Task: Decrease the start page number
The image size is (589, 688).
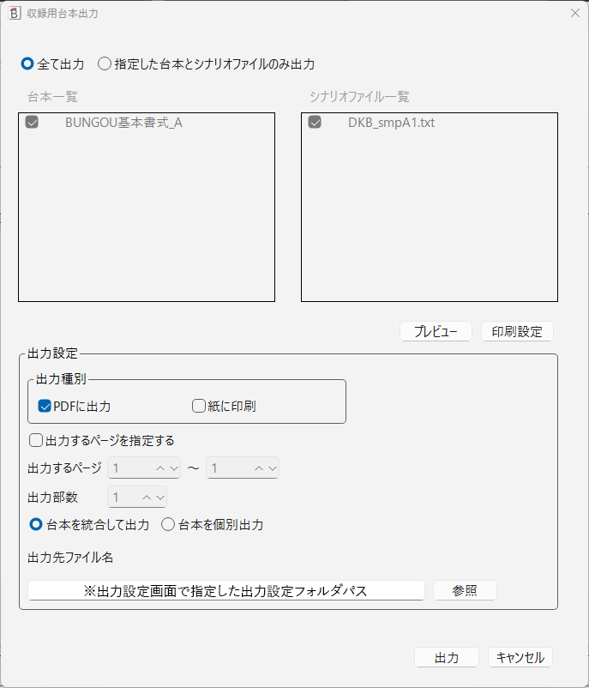Action: tap(174, 468)
